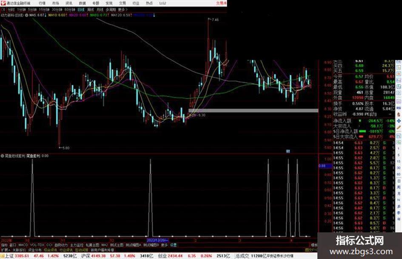Image resolution: width=402 pixels, height=259 pixels.
Task: Open the 发现 menu
Action: tap(109, 3)
